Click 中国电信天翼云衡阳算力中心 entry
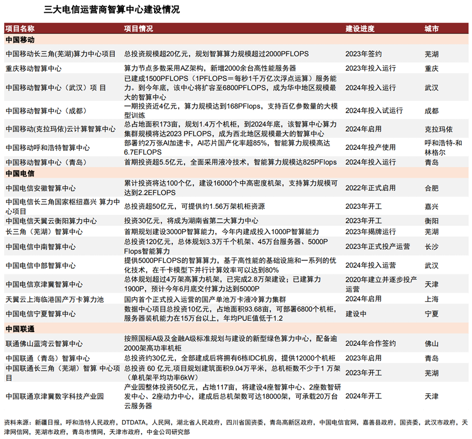 [x=51, y=221]
